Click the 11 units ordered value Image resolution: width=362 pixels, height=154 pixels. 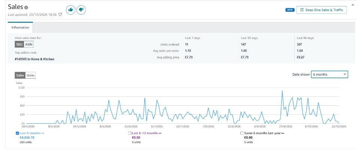tap(186, 44)
